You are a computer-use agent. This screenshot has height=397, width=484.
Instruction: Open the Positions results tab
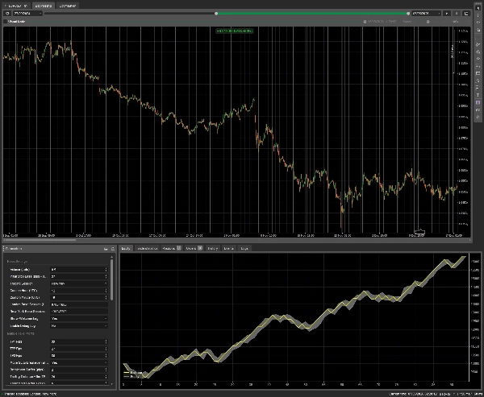(x=171, y=248)
